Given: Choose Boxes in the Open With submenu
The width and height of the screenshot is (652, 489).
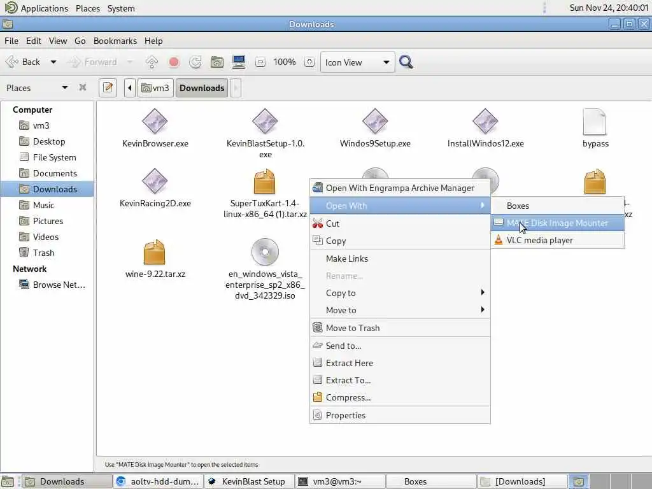Looking at the screenshot, I should pyautogui.click(x=557, y=206).
